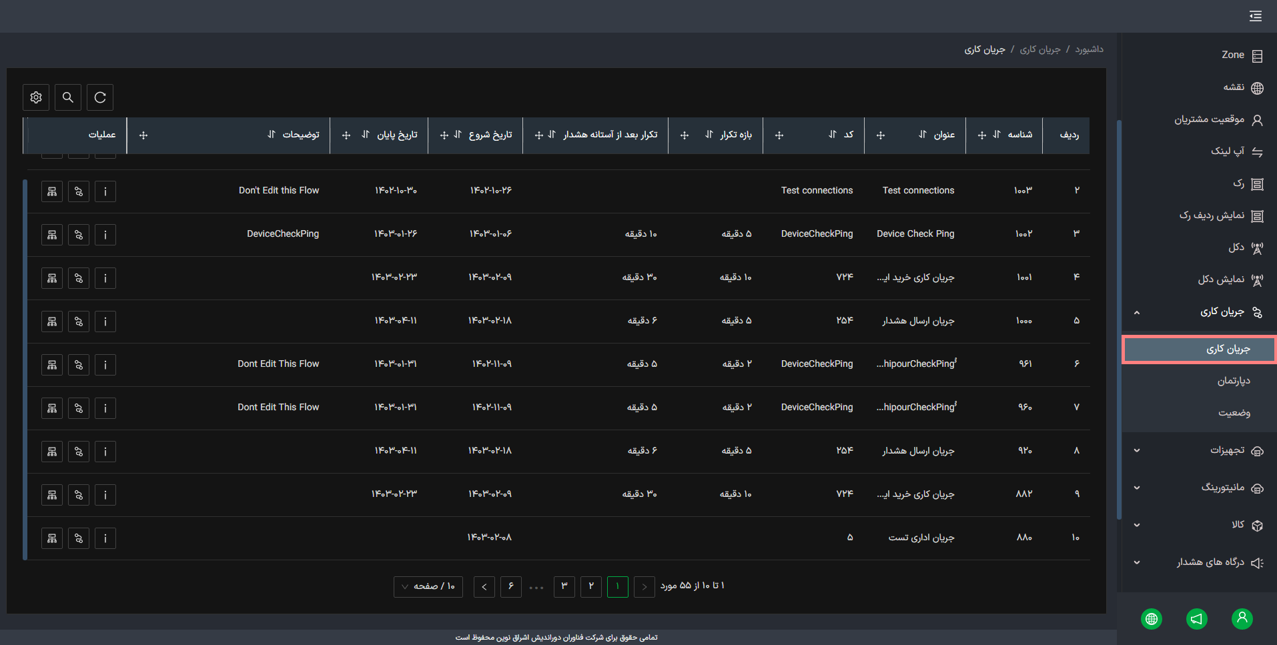Refresh the table with the reload icon

tap(100, 97)
